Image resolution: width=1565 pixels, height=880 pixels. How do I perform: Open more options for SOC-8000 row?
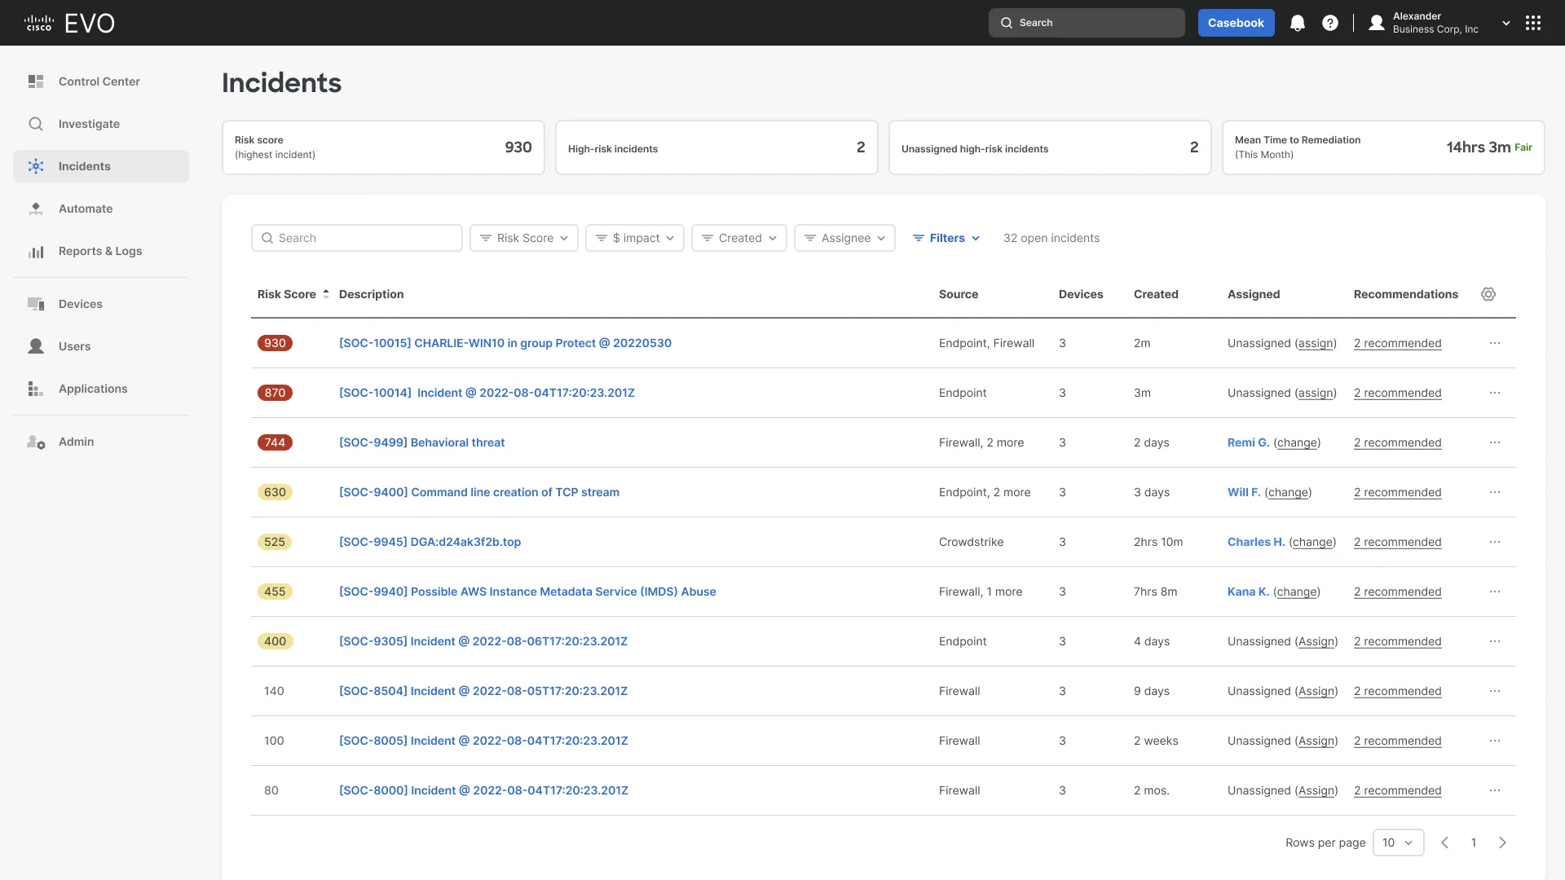[x=1495, y=790]
